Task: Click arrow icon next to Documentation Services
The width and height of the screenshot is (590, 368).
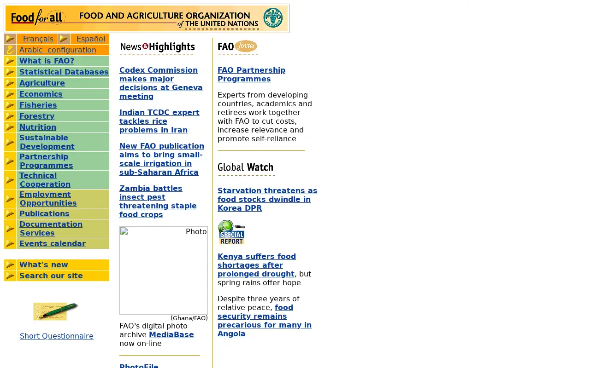Action: [10, 229]
